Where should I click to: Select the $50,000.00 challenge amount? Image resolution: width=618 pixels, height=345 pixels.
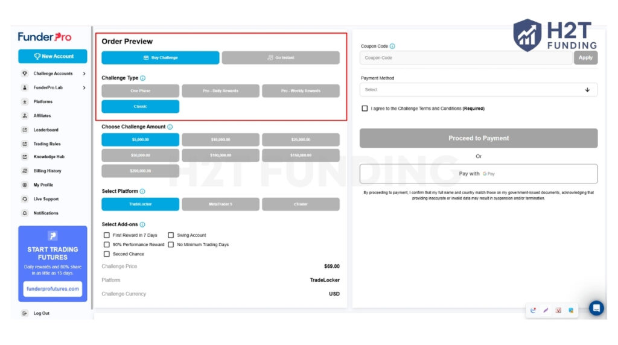(140, 155)
